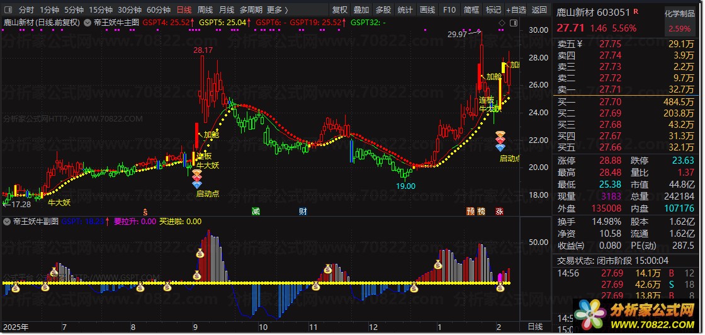705x335 pixels.
Task: Open the 更多 timeframe dropdown
Action: [277, 10]
